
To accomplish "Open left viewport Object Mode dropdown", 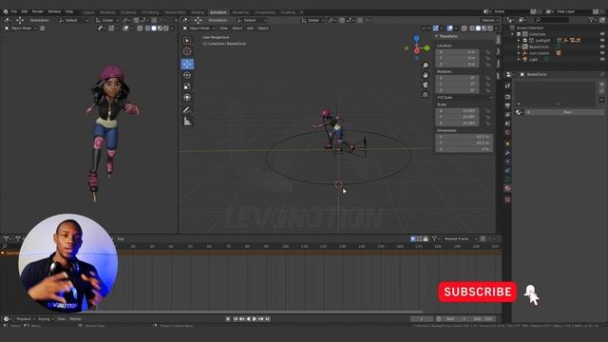I will point(21,28).
